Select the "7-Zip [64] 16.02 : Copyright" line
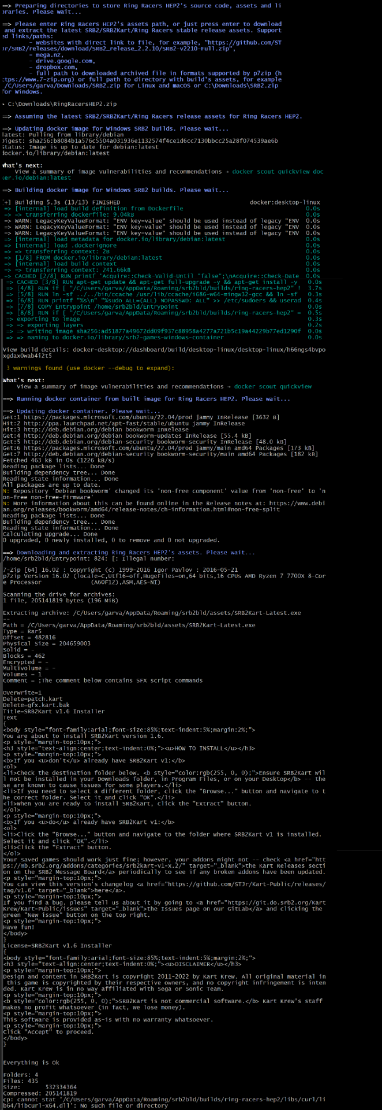 click(120, 570)
